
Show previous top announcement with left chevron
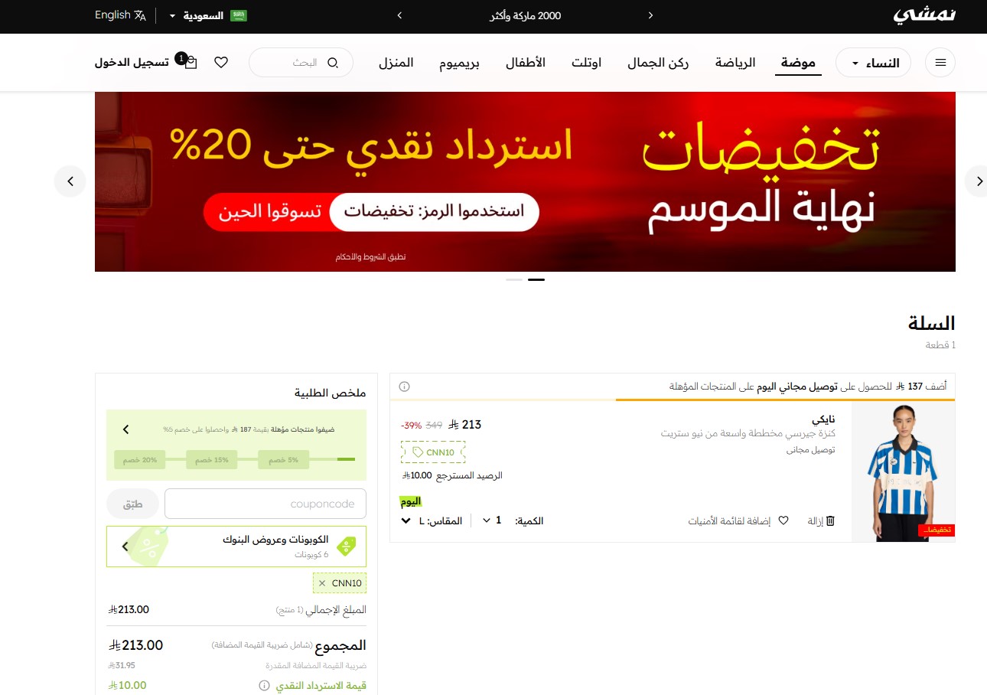click(x=399, y=15)
